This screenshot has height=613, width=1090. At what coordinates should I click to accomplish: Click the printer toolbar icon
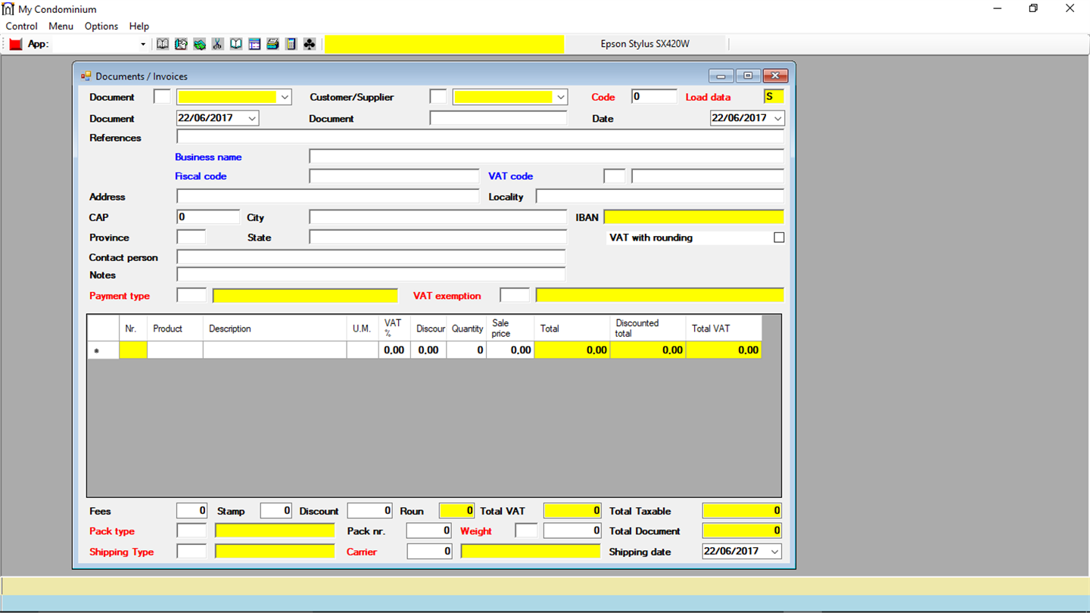click(272, 44)
